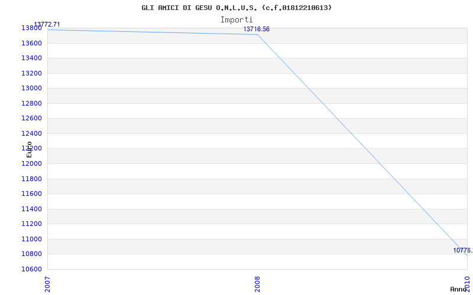
Task: Select the 10800 y-axis tick label
Action: [x=31, y=254]
